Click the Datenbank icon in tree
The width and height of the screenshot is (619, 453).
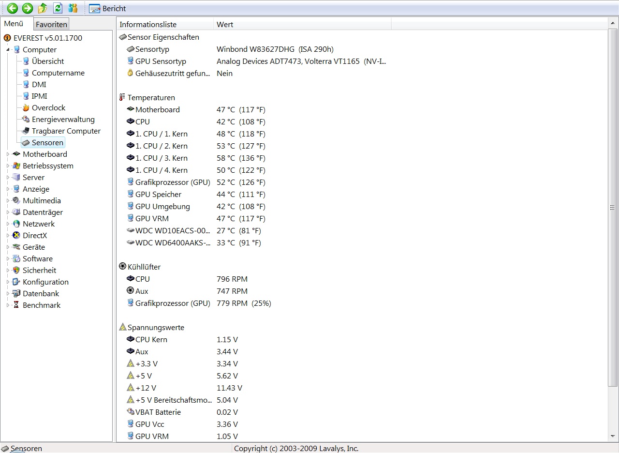click(x=16, y=294)
